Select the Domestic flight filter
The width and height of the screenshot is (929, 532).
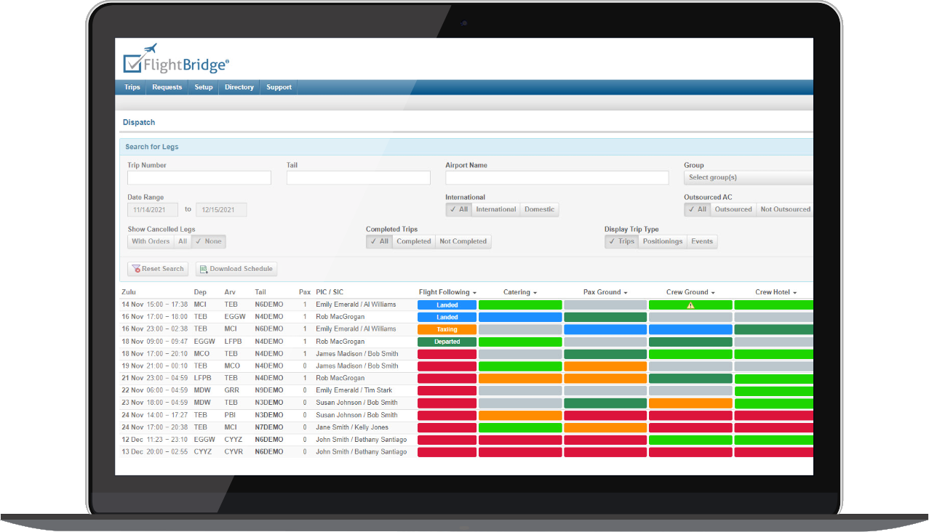click(539, 209)
